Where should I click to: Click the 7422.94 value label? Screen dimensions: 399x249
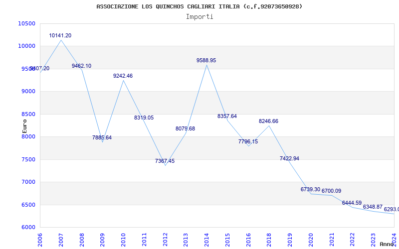[289, 158]
